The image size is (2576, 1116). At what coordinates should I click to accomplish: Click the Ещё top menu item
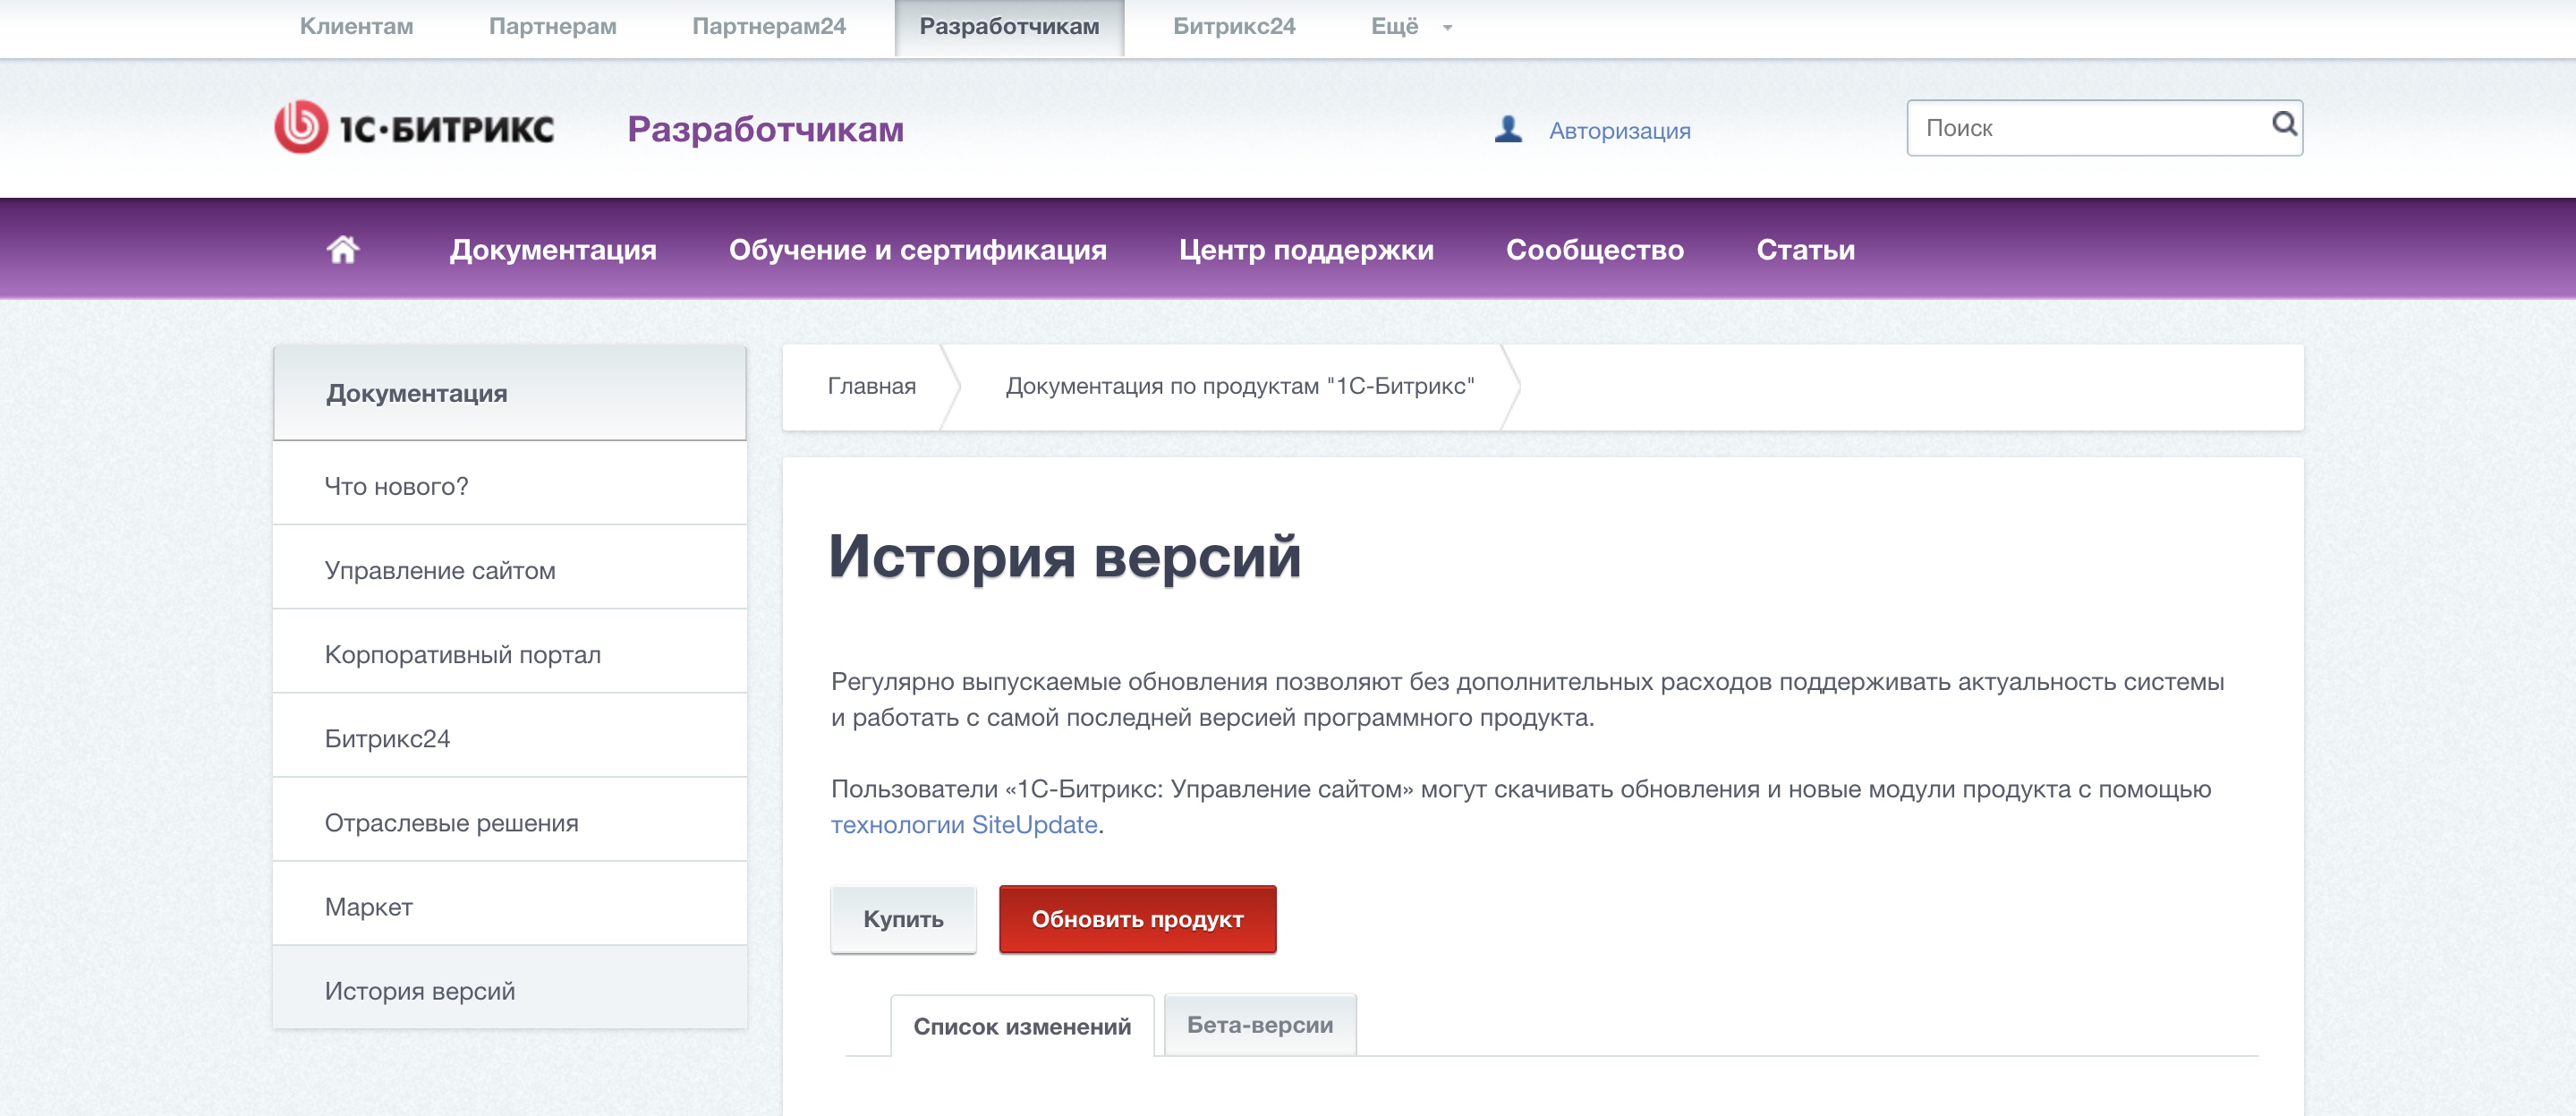pos(1395,26)
